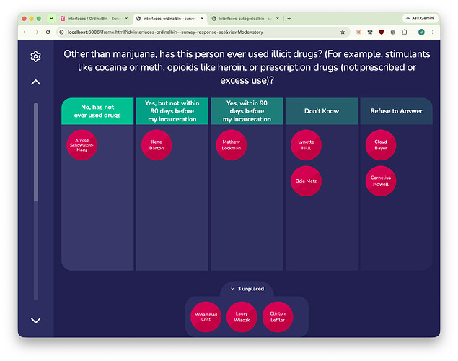Close the interfaces-categoricalbin tab
The height and width of the screenshot is (361, 458).
coord(278,19)
